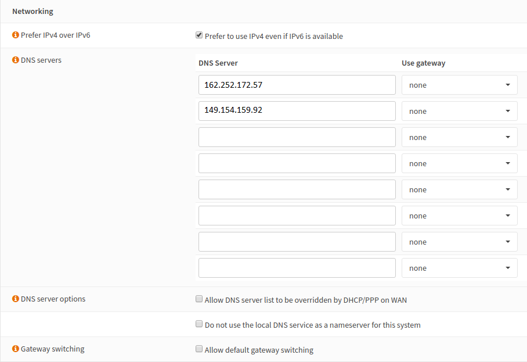
Task: Open gateway dropdown for 162.252.172.57
Action: pyautogui.click(x=459, y=85)
